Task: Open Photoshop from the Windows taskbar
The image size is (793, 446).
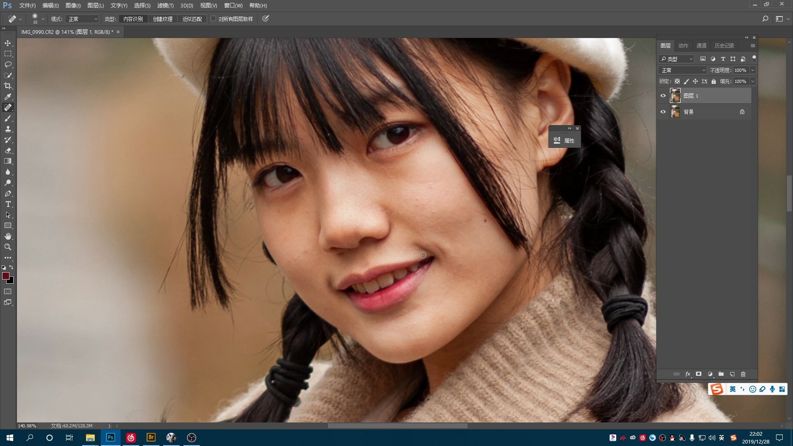Action: (x=110, y=437)
